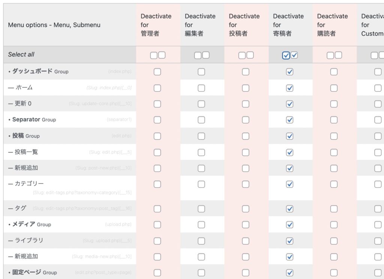Toggle right Select all checkbox for 編集者
Viewport: 384px width, 279px height.
(x=206, y=55)
